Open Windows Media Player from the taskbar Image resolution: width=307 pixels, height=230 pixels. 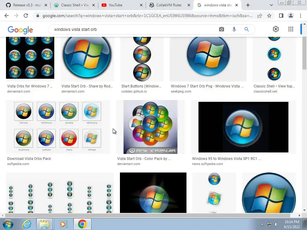[63, 224]
